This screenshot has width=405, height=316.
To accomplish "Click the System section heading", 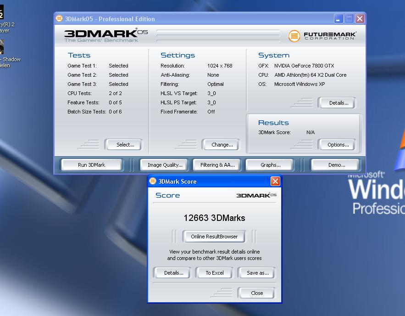I will click(x=274, y=55).
